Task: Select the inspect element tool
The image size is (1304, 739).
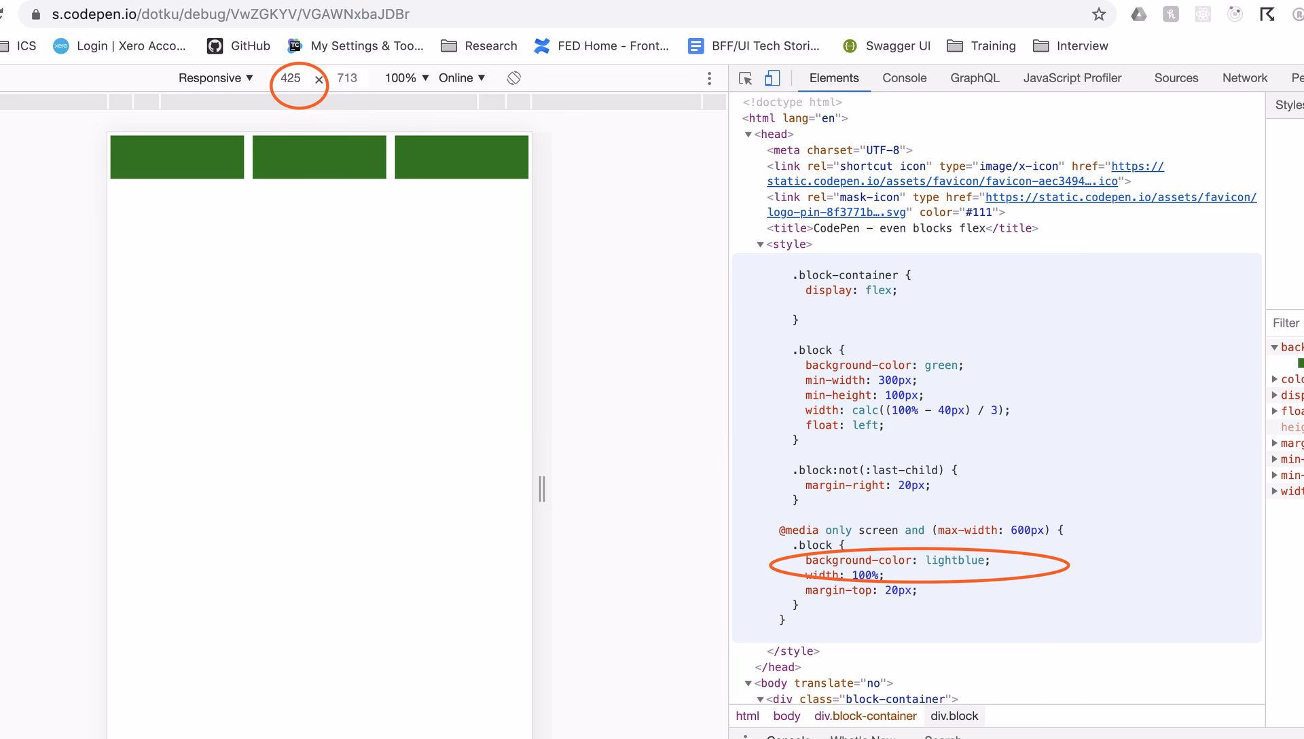Action: [x=746, y=78]
